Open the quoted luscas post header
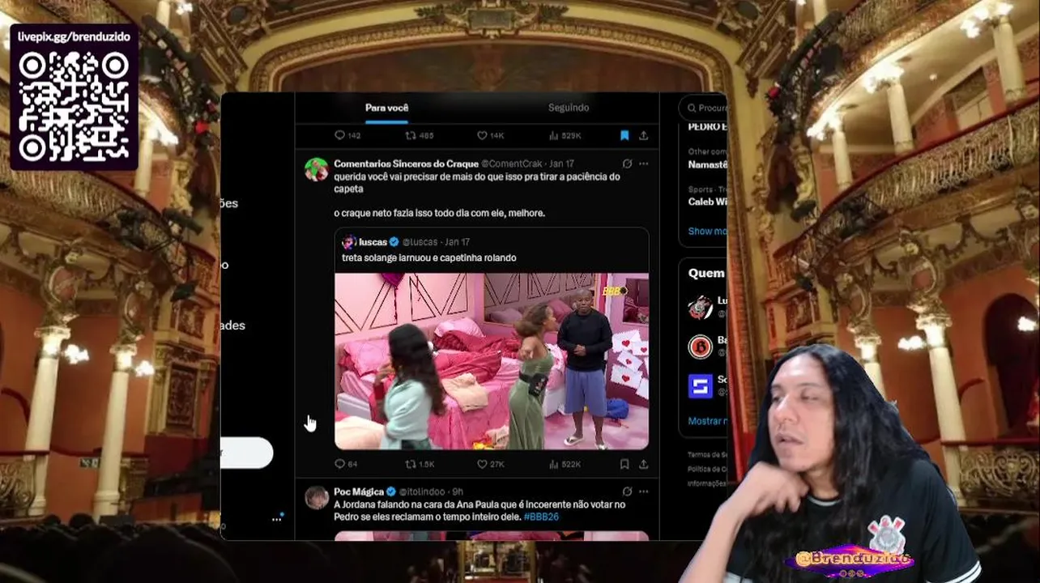The width and height of the screenshot is (1040, 583). click(406, 242)
